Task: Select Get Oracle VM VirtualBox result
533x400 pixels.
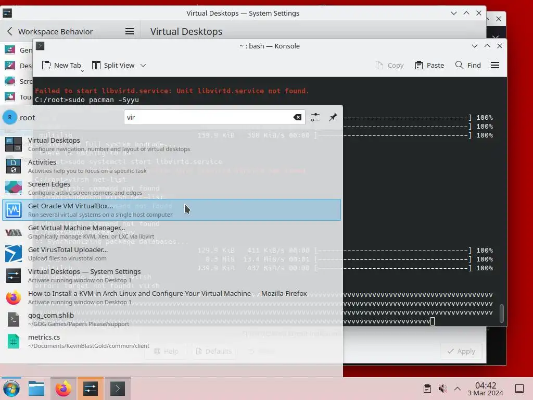Action: click(x=171, y=210)
